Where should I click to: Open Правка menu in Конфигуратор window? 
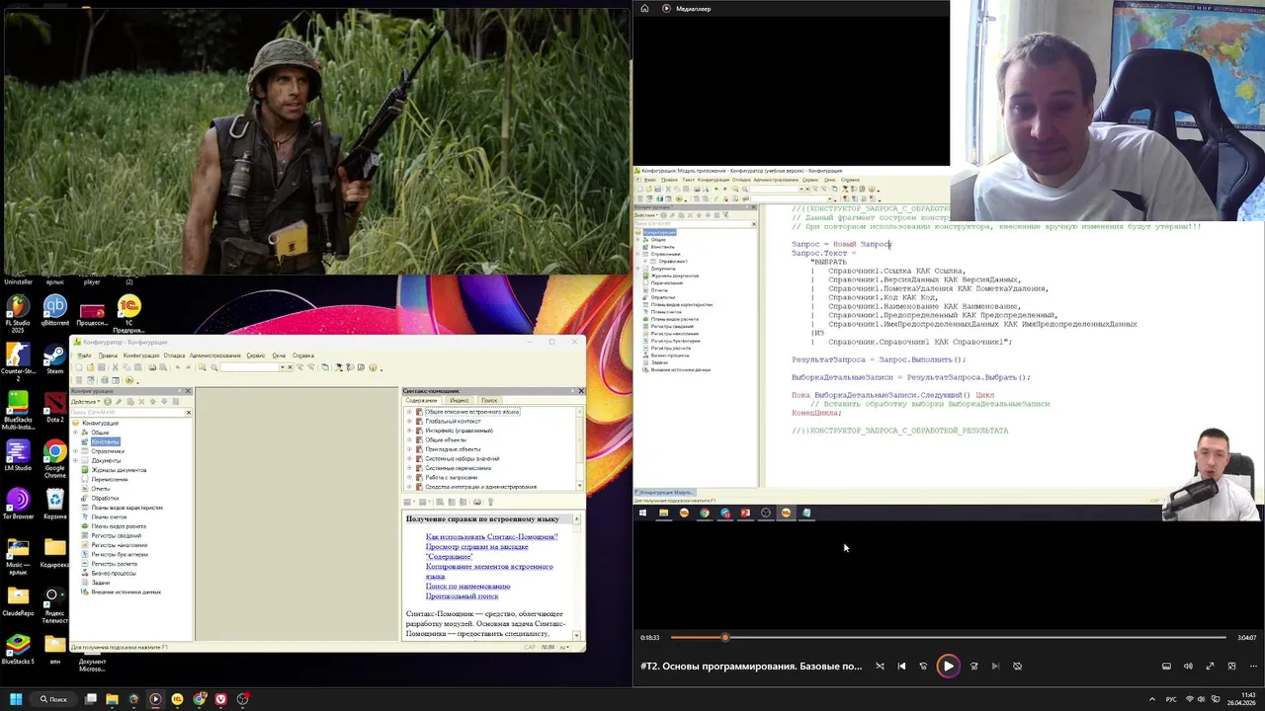click(x=108, y=355)
